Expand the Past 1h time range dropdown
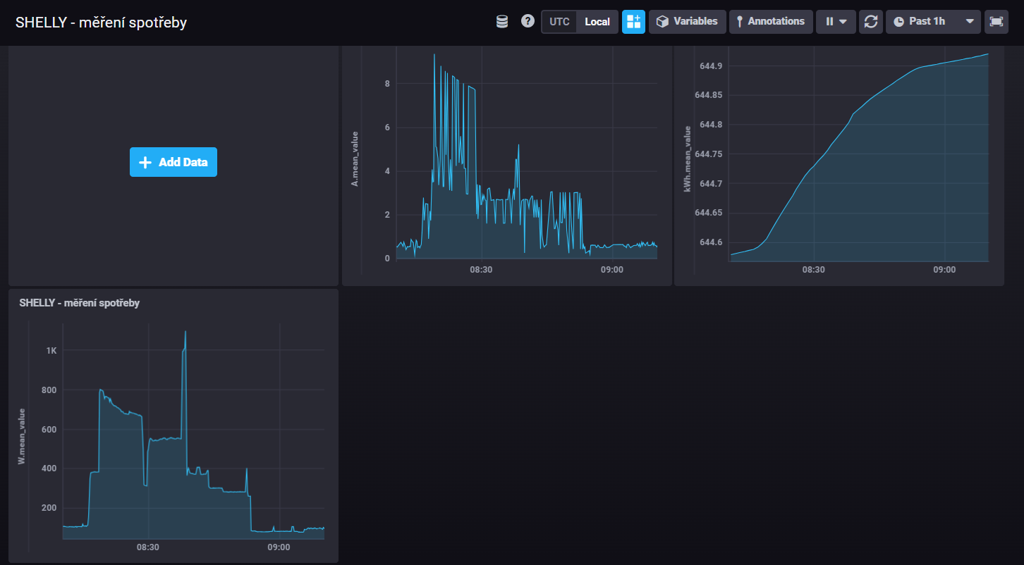The height and width of the screenshot is (565, 1024). point(970,22)
